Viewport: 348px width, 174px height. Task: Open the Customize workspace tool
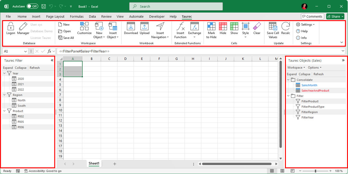point(84,26)
